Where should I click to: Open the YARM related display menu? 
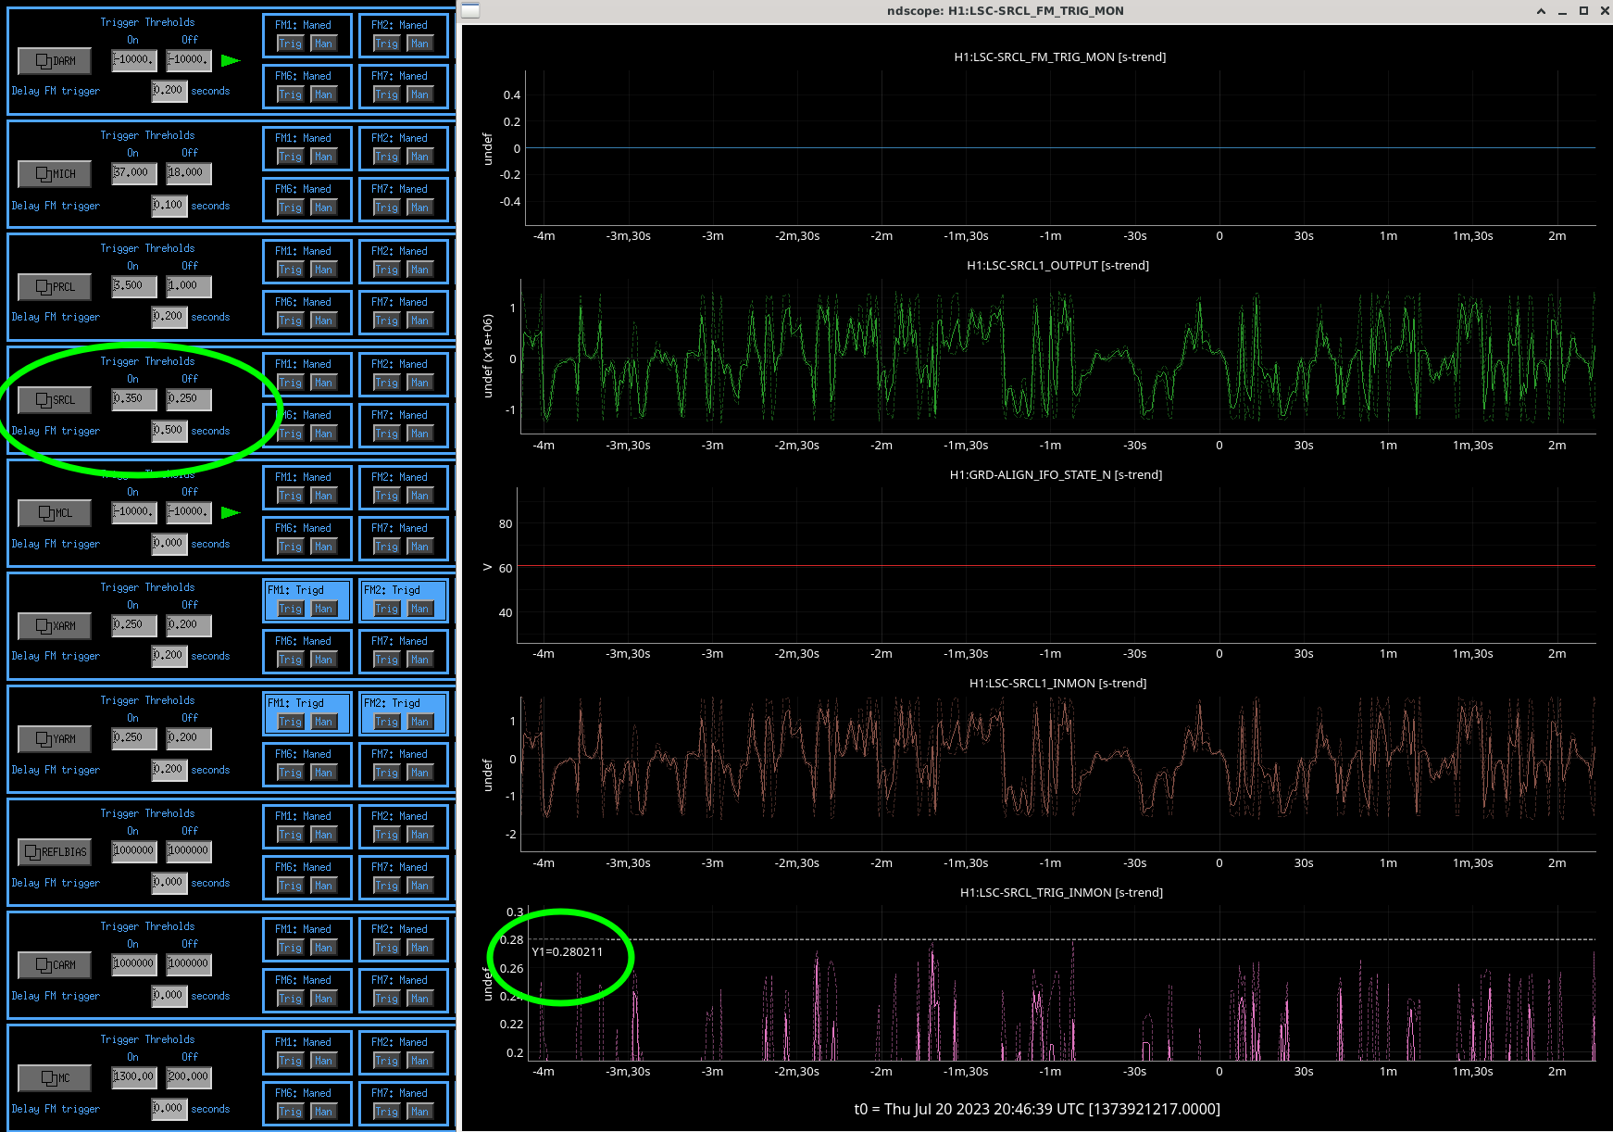pos(55,739)
